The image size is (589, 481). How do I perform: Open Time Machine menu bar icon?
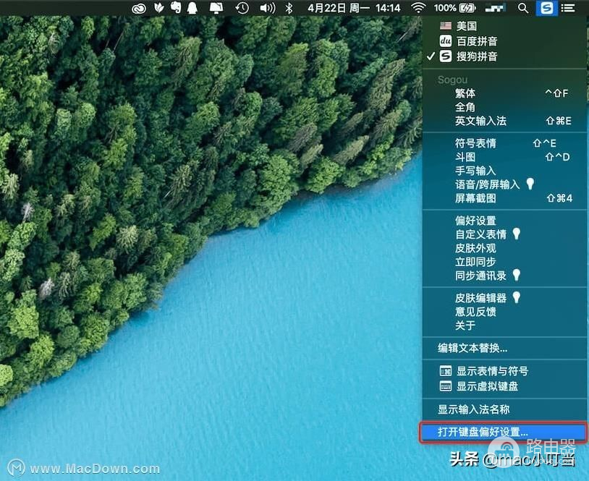pos(242,8)
